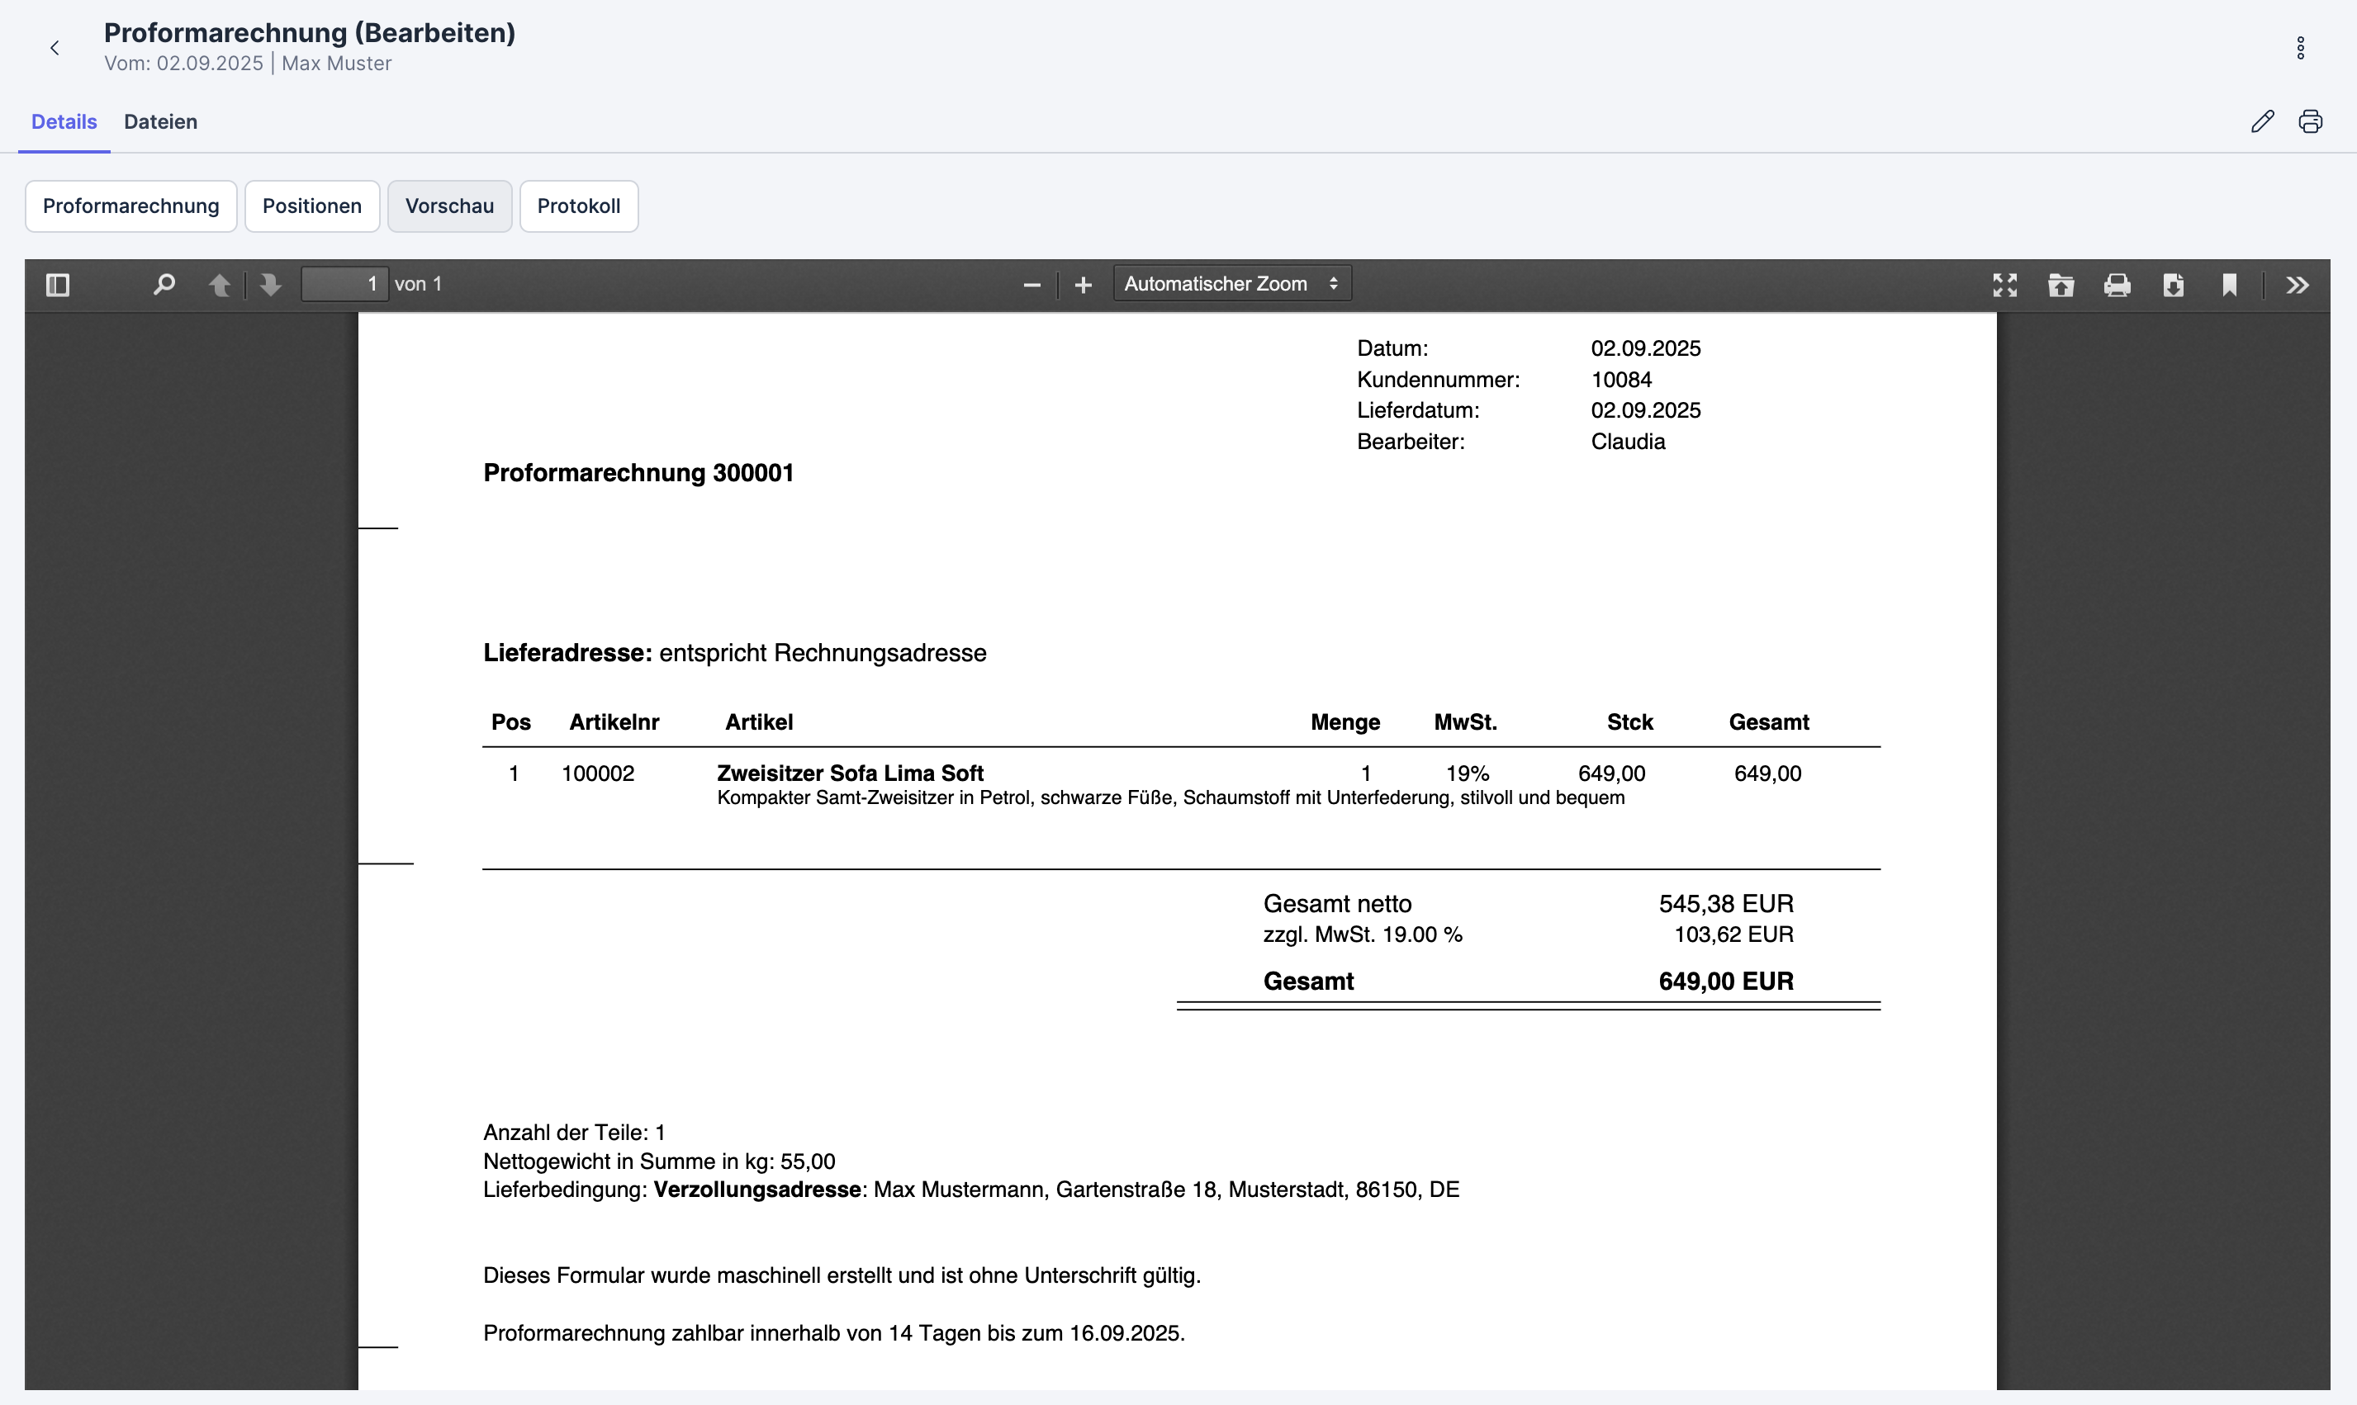Print the PDF from viewer toolbar
Screen dimensions: 2357x1405
pyautogui.click(x=2118, y=285)
